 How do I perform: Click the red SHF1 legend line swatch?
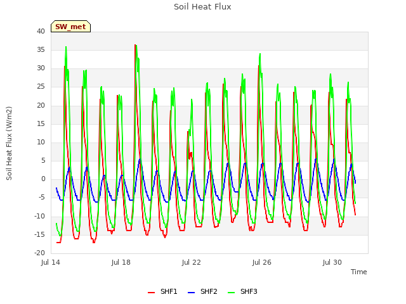tap(151, 293)
